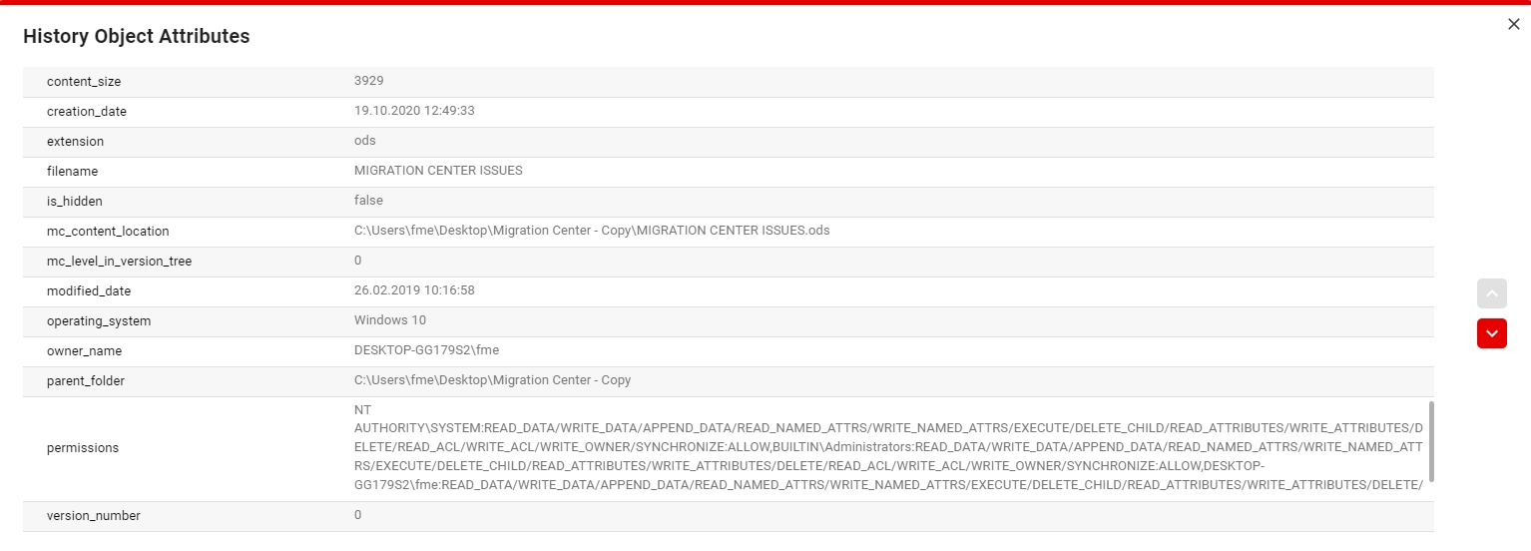Click the modified_date attribute label
The height and width of the screenshot is (551, 1531).
click(x=89, y=291)
